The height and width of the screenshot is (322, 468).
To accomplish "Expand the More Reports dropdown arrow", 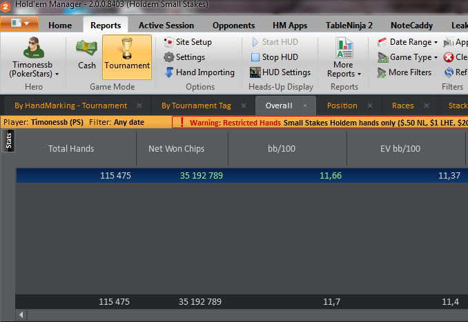I will (359, 74).
